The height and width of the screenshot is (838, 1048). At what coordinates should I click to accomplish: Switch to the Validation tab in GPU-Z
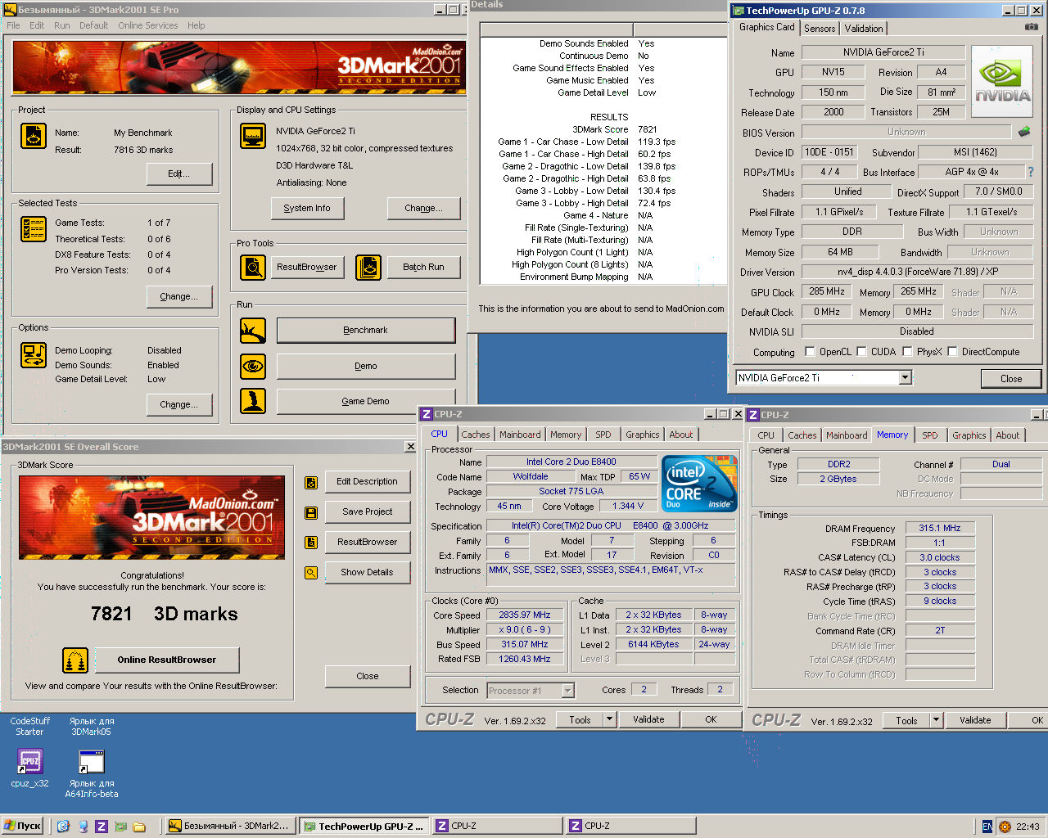(864, 28)
